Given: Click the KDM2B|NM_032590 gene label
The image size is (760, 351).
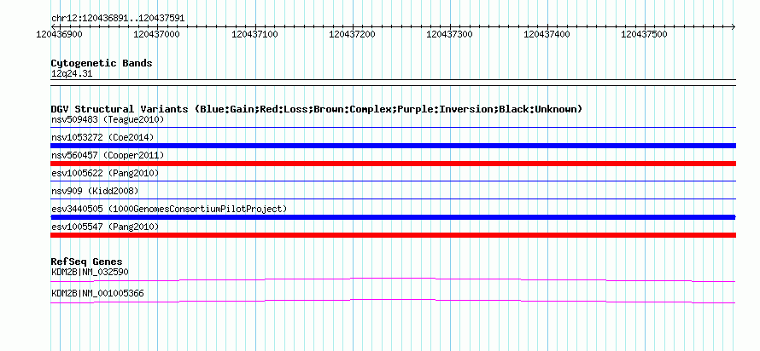Looking at the screenshot, I should pos(90,272).
